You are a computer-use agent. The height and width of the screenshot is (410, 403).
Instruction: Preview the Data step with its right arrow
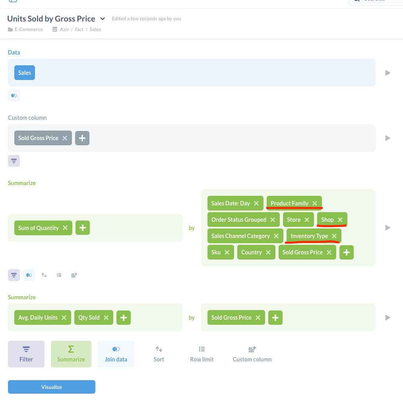(387, 72)
